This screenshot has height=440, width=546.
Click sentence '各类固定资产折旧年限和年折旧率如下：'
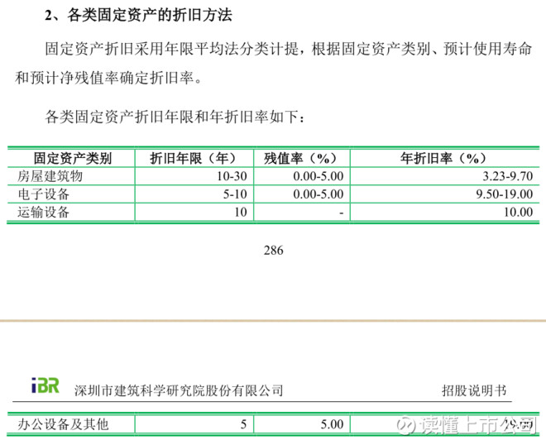pyautogui.click(x=175, y=117)
